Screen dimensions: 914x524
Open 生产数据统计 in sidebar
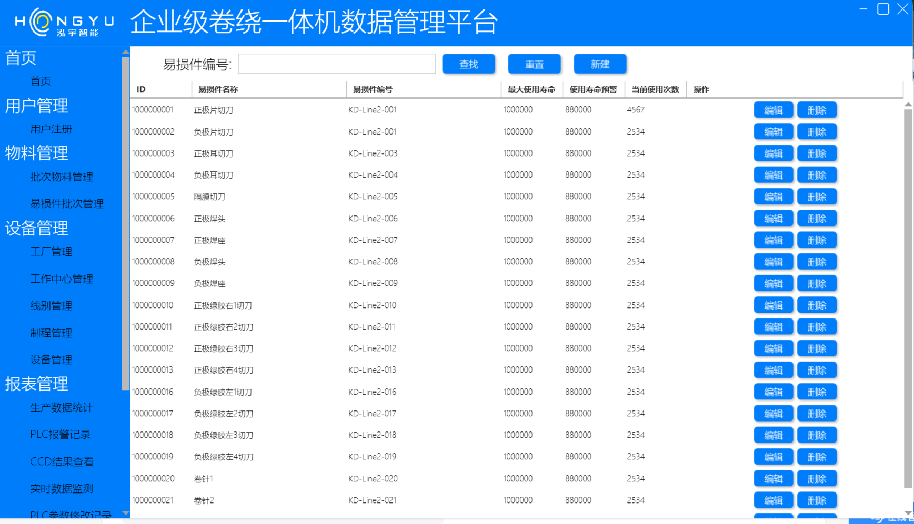(62, 408)
